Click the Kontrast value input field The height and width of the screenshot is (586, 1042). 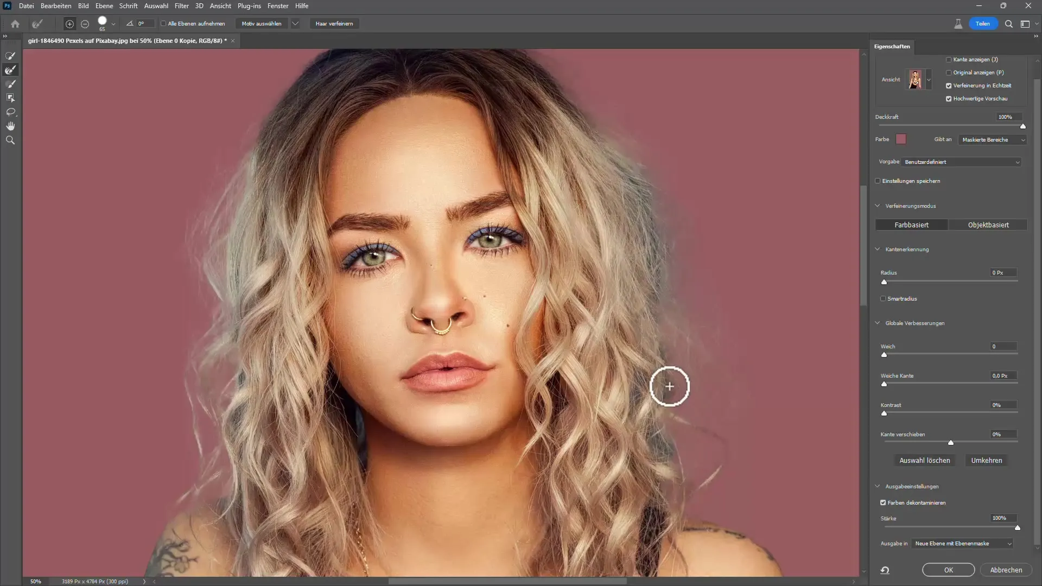click(x=1003, y=405)
